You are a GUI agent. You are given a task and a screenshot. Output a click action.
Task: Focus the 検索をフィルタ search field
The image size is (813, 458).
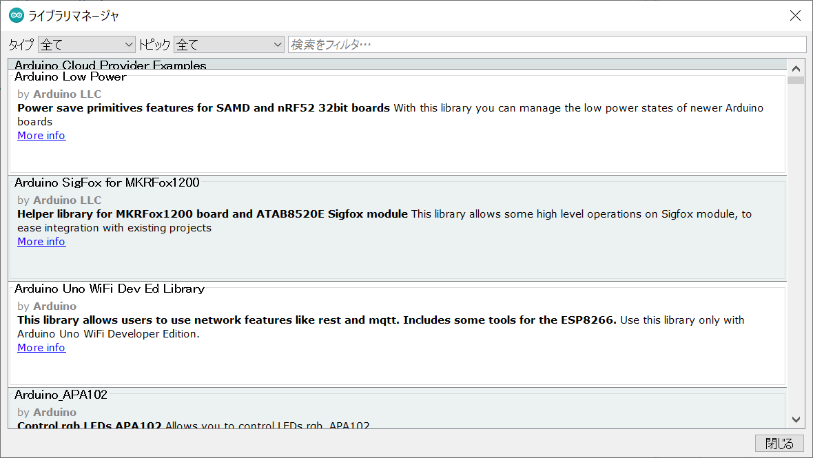click(547, 45)
